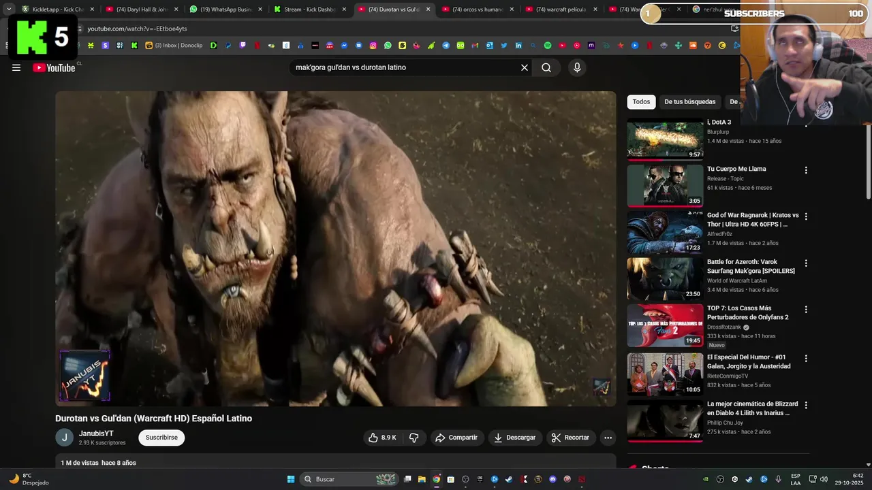
Task: Click the magnifier search button
Action: click(x=546, y=67)
